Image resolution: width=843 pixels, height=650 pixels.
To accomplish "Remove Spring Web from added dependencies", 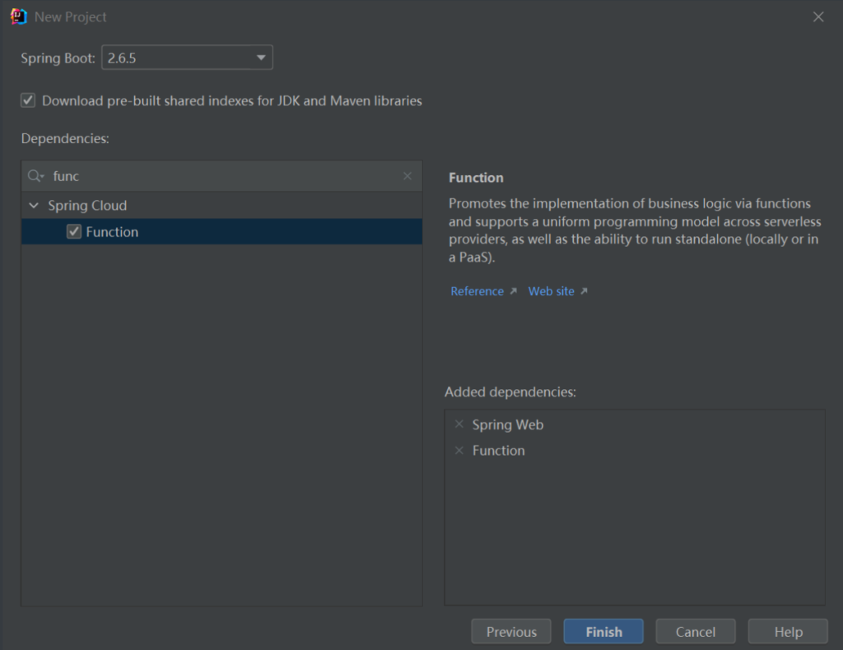I will [x=459, y=425].
